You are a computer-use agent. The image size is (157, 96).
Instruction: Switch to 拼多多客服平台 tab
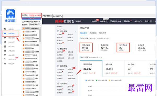point(57,16)
